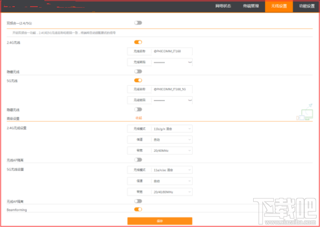Collapse advanced settings via 收起 link
This screenshot has width=320, height=227.
pyautogui.click(x=139, y=118)
